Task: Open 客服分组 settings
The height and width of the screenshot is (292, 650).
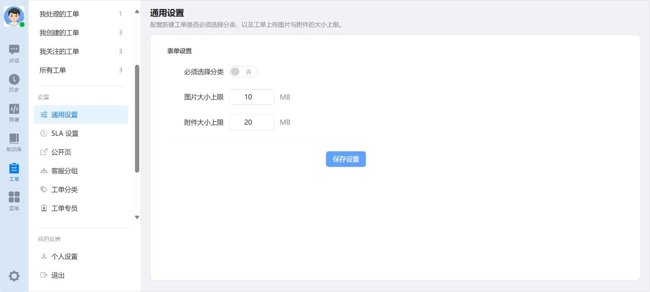Action: point(81,171)
